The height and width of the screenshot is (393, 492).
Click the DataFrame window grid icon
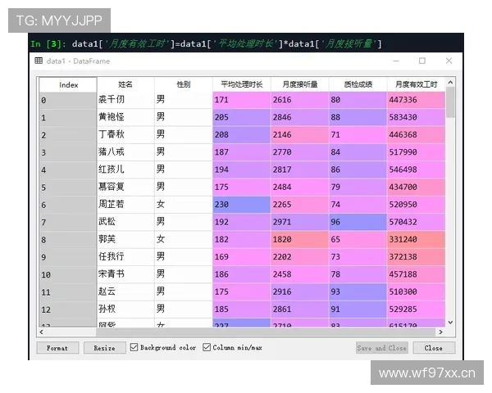(39, 61)
